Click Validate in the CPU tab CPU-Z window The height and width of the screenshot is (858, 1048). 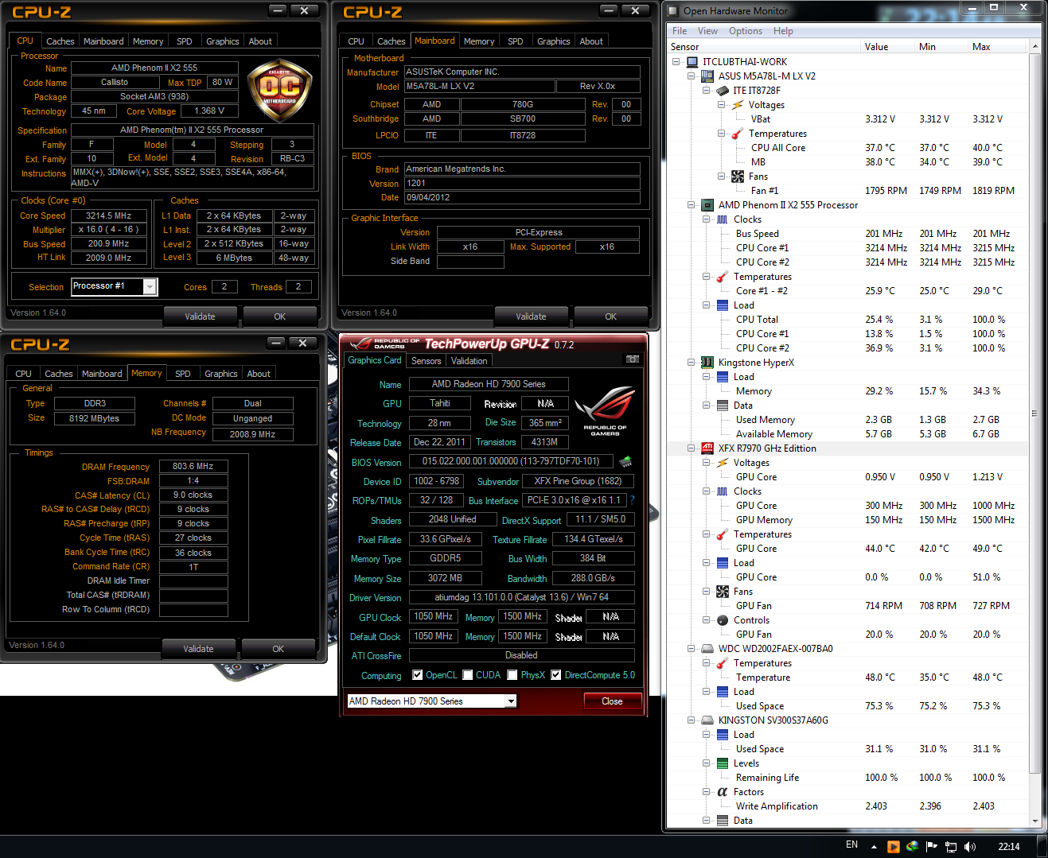pos(200,316)
